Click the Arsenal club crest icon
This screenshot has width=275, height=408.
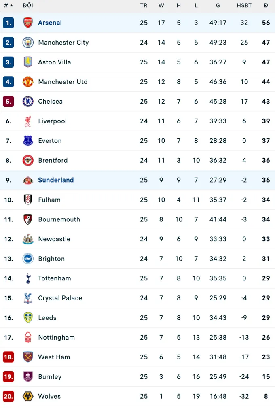(28, 23)
